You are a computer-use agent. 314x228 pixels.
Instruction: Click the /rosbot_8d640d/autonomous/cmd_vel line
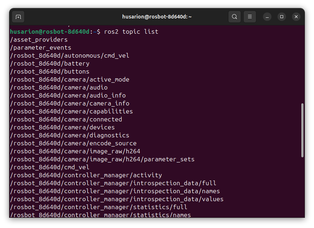(x=70, y=56)
